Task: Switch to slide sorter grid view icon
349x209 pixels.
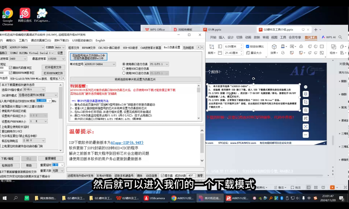Action: point(316,188)
